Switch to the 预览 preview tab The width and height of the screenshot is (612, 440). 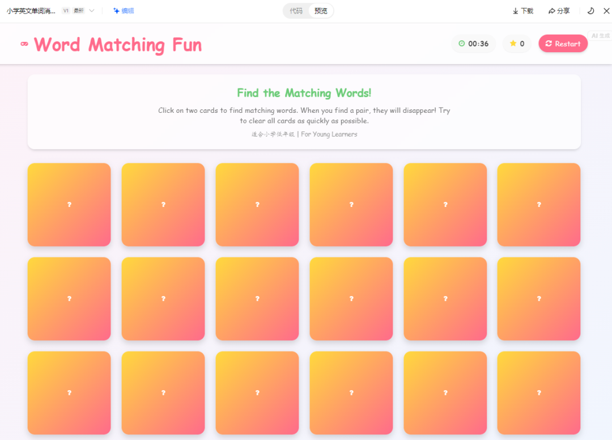(x=321, y=11)
